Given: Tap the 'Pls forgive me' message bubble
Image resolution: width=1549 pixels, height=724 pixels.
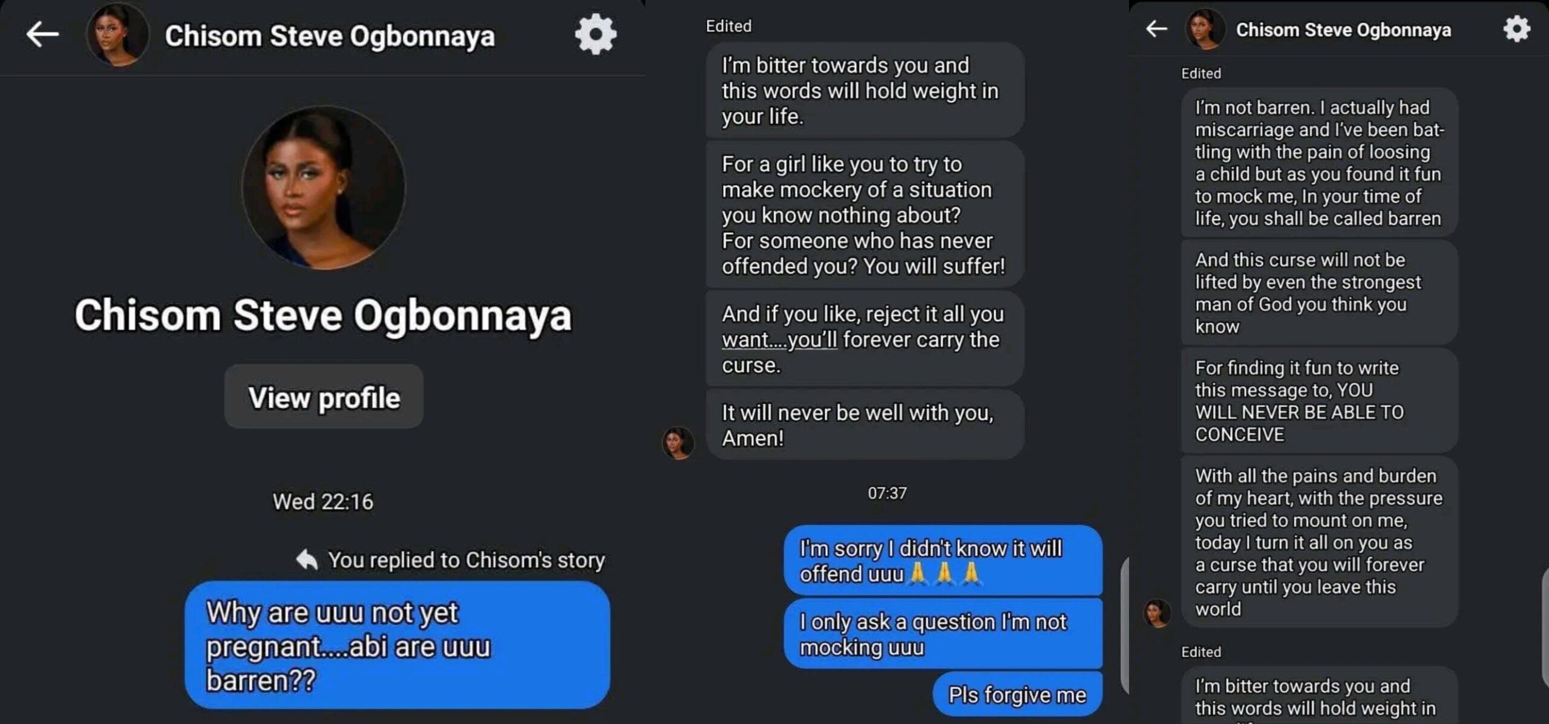Looking at the screenshot, I should pos(1017,694).
